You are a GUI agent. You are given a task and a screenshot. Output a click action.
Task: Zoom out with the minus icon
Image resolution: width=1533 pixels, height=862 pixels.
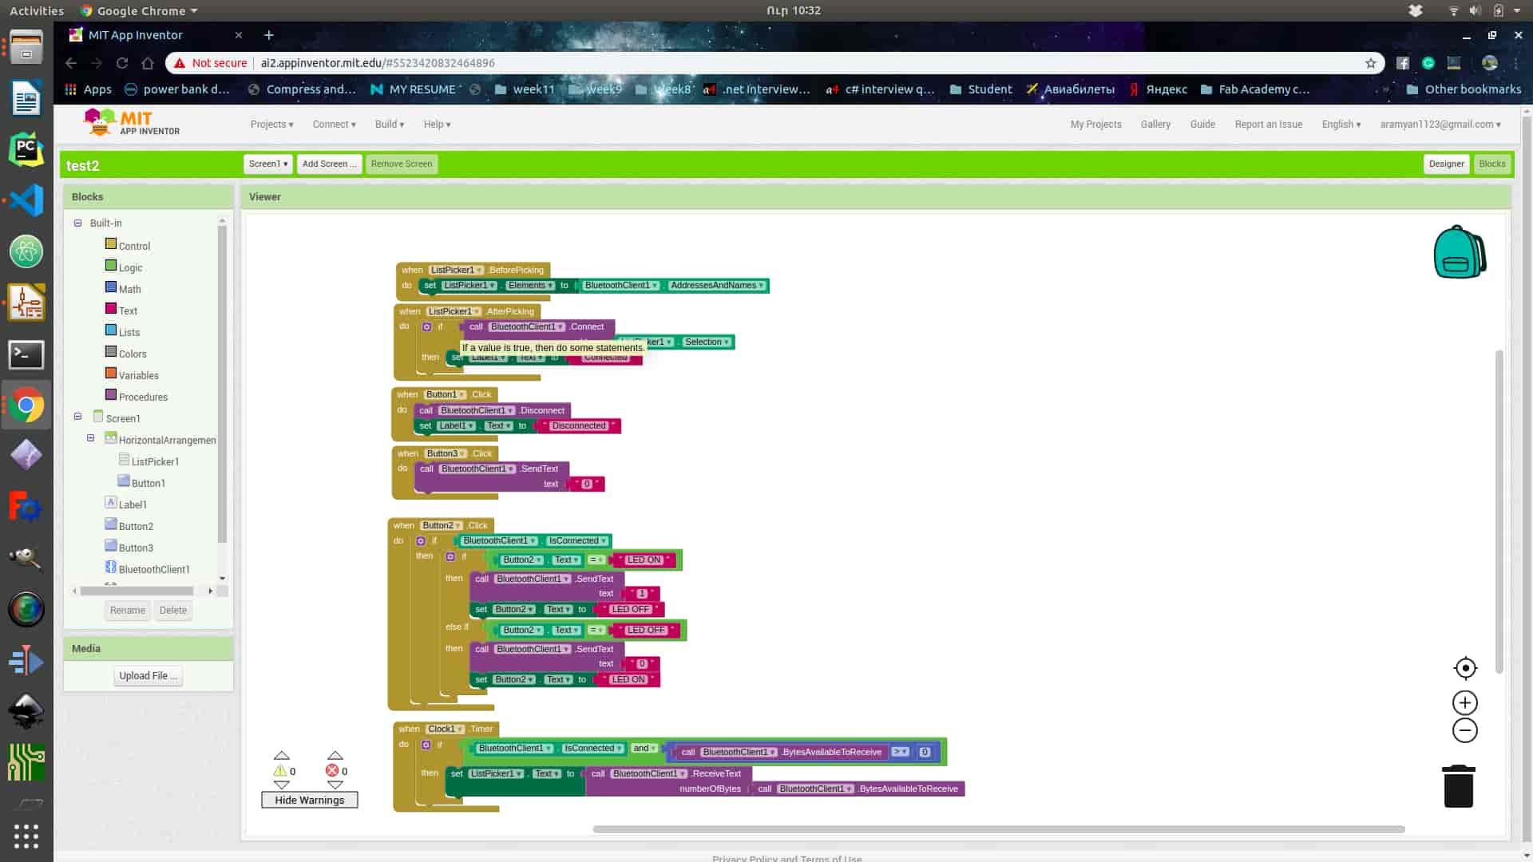(x=1464, y=730)
